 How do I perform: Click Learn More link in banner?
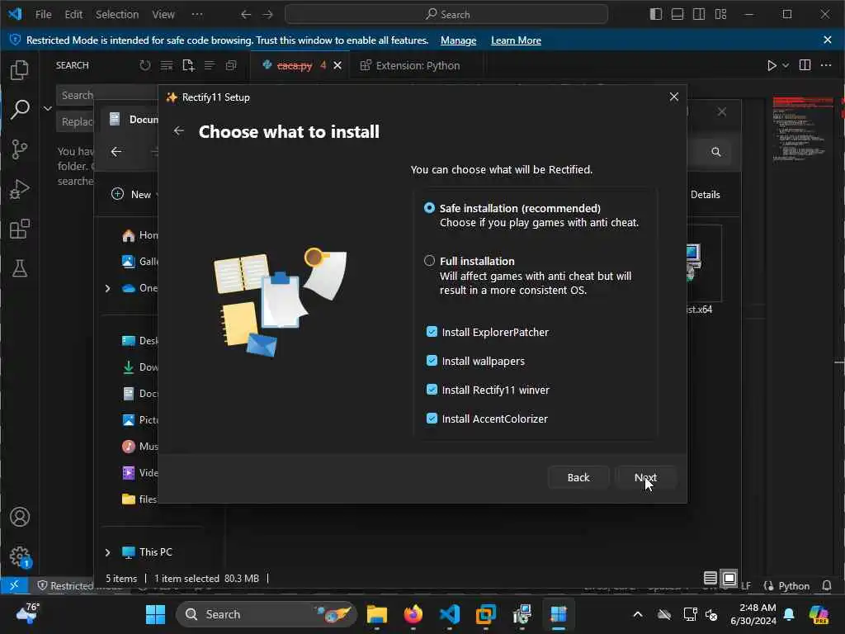point(516,40)
